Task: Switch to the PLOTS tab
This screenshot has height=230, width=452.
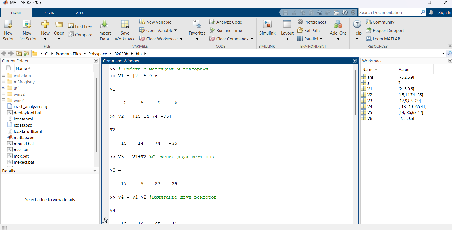Action: (49, 13)
